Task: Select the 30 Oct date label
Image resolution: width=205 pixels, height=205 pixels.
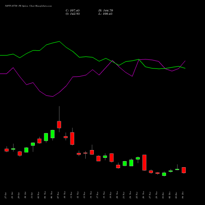Action: click(25, 195)
